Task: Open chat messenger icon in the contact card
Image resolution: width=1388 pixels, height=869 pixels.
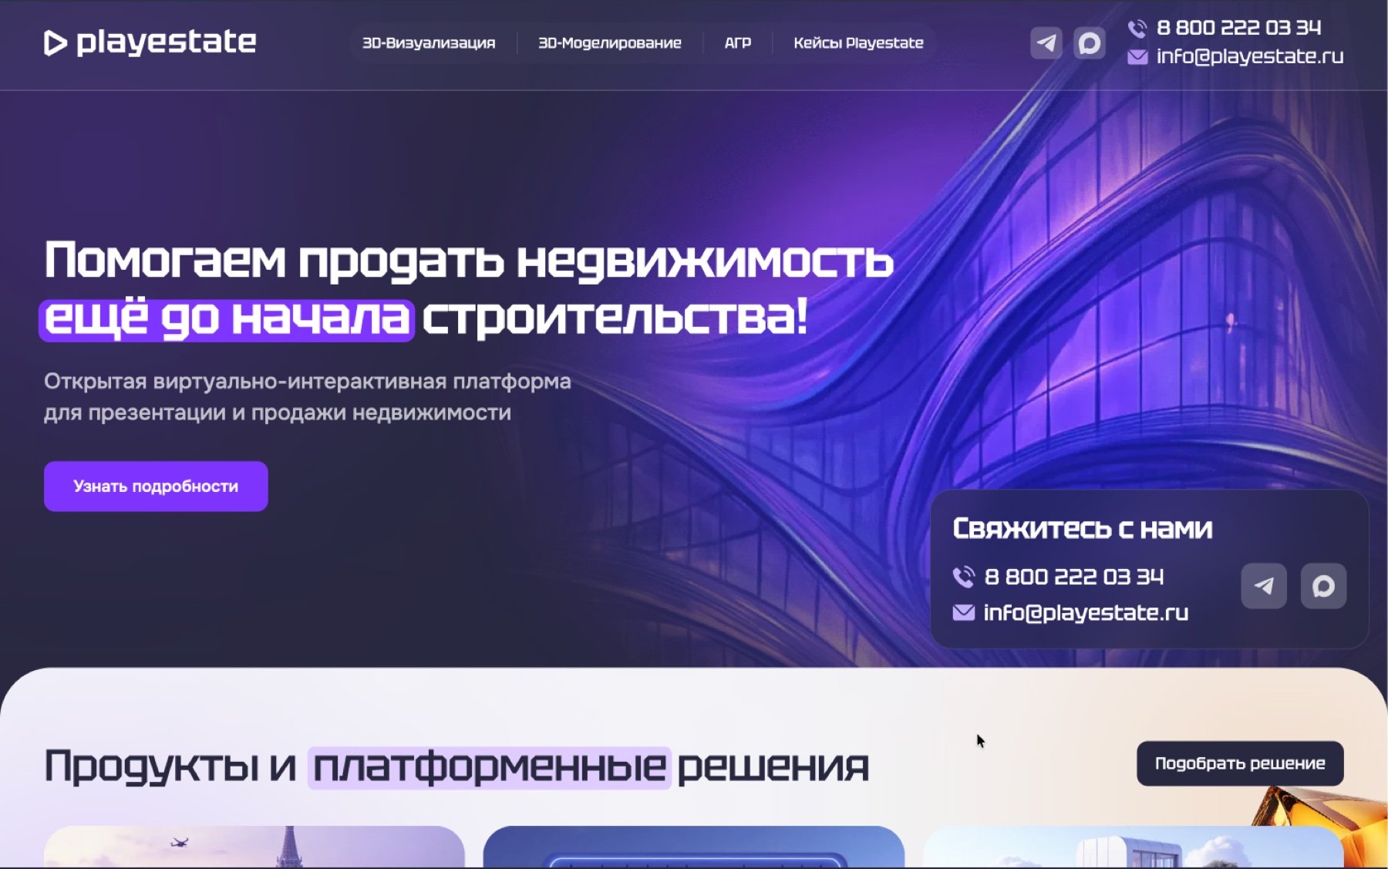Action: click(x=1324, y=586)
